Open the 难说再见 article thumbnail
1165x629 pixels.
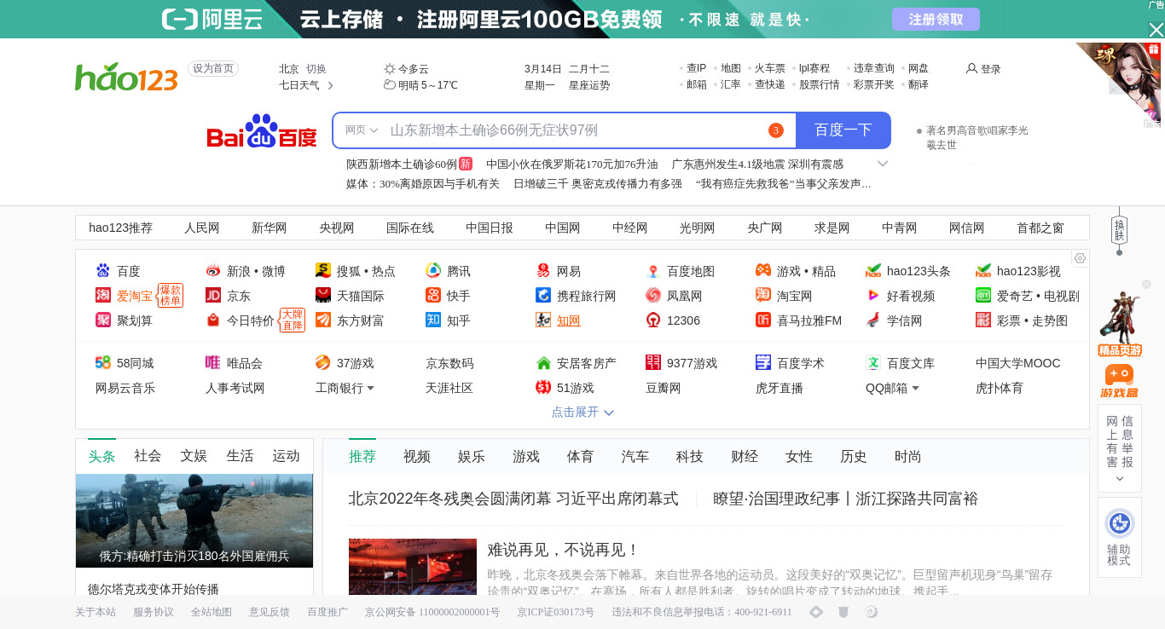click(x=413, y=567)
